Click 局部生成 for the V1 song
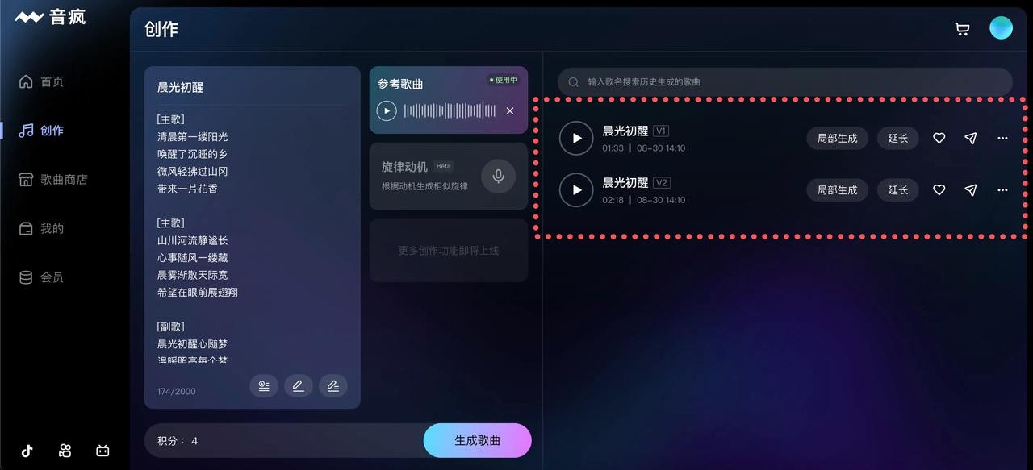The image size is (1033, 470). pos(837,139)
